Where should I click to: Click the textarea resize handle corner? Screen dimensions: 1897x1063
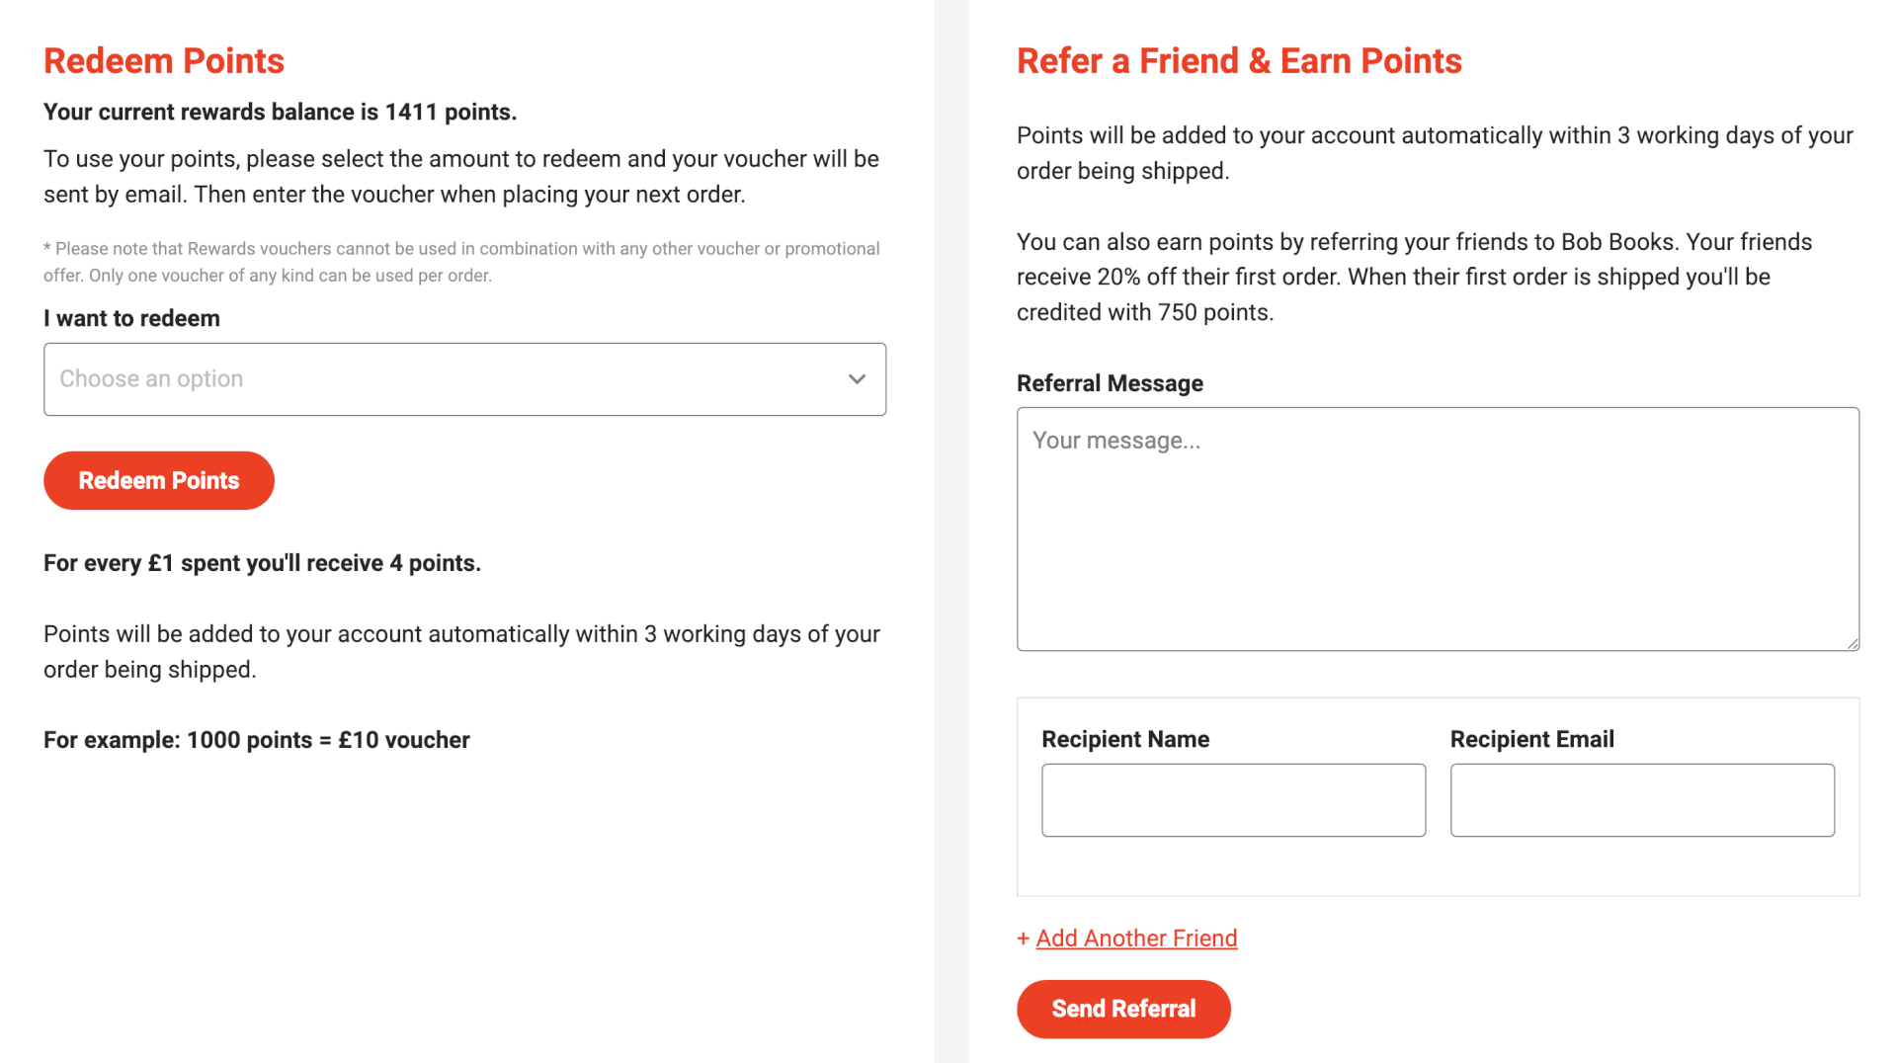pyautogui.click(x=1852, y=643)
